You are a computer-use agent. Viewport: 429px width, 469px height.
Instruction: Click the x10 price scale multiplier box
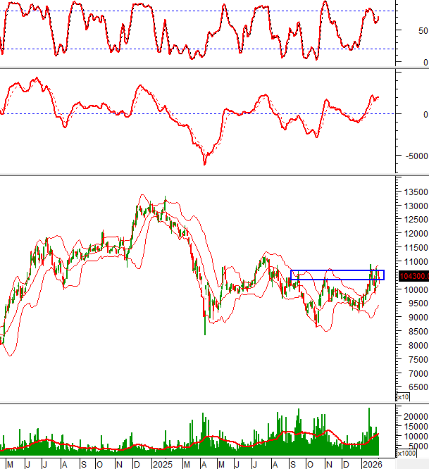(x=403, y=397)
